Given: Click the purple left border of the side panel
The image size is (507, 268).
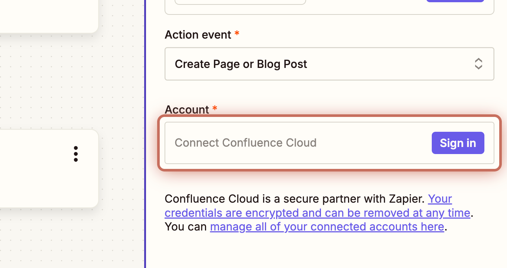Looking at the screenshot, I should click(x=145, y=134).
